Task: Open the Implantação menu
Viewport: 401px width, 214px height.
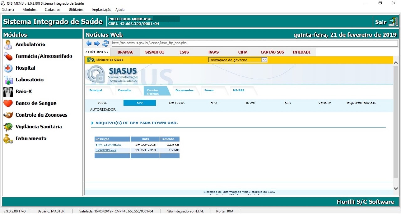Action: [x=102, y=10]
